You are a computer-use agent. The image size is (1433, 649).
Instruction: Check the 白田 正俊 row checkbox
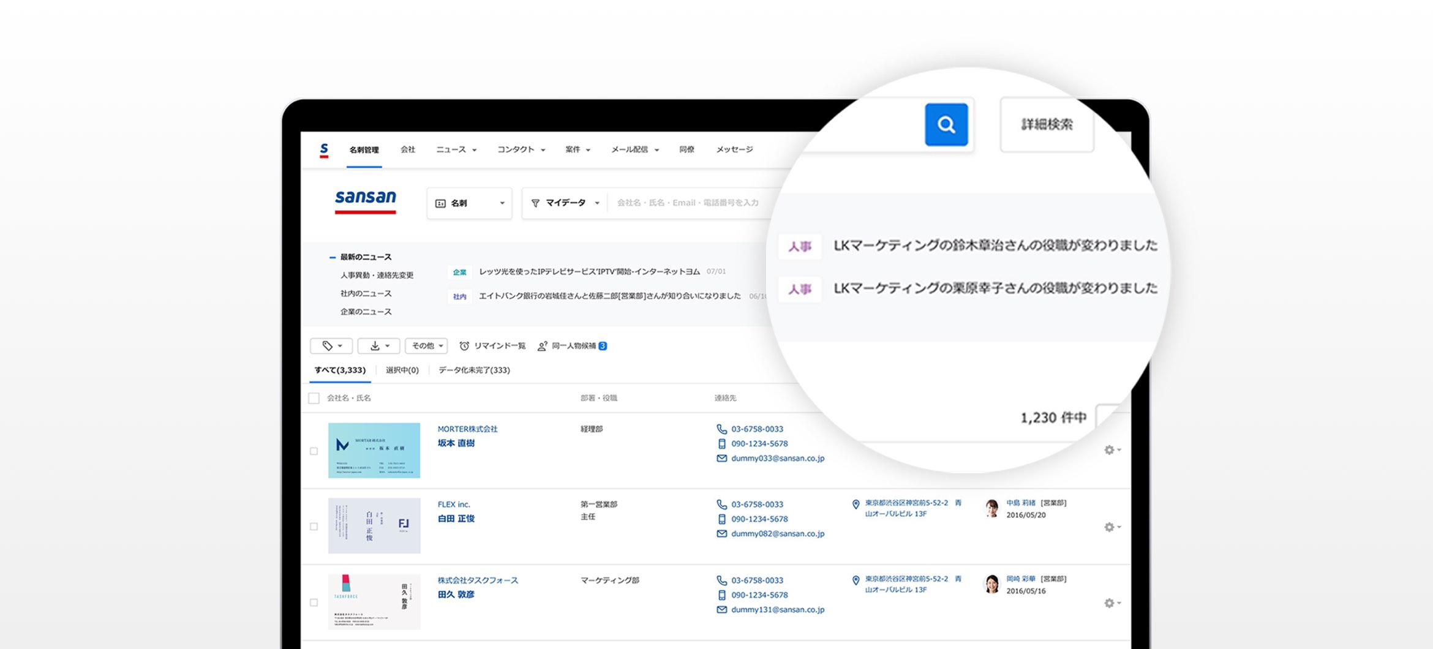click(314, 527)
